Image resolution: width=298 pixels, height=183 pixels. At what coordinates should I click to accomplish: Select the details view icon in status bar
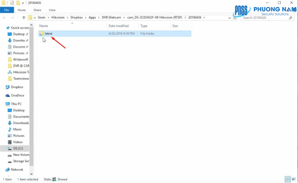point(288,179)
